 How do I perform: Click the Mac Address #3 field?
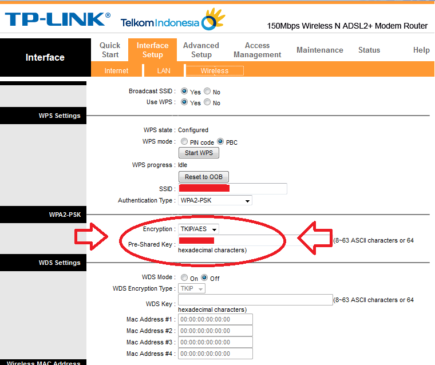[x=215, y=342]
